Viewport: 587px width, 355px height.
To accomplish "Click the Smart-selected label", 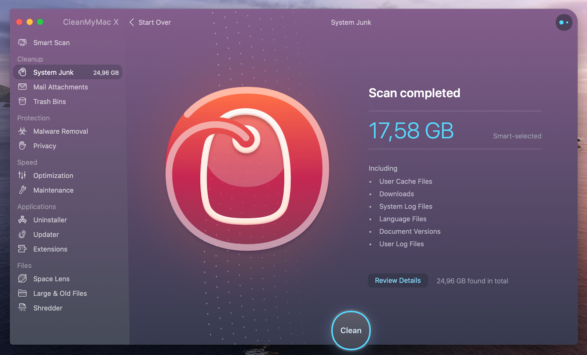I will tap(517, 136).
